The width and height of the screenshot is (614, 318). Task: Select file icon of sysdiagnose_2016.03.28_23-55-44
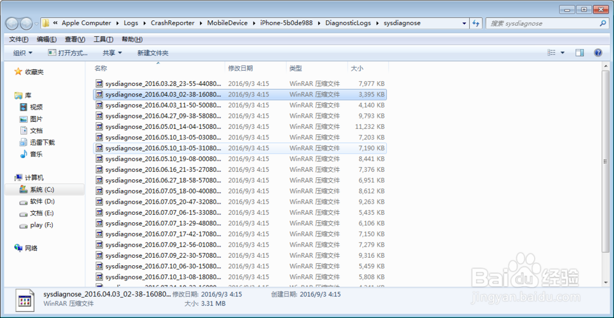[99, 83]
